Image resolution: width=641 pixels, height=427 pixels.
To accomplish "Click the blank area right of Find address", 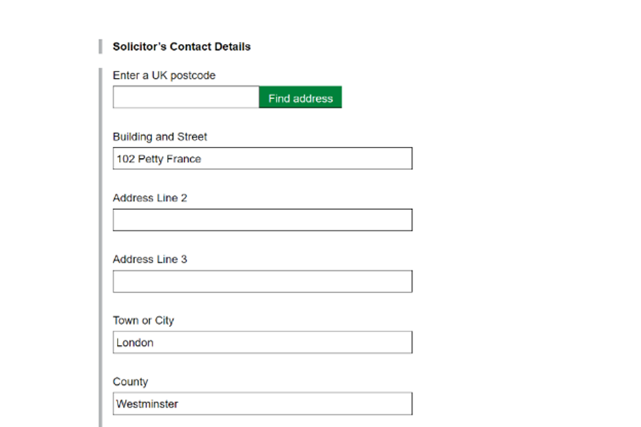I will (467, 98).
